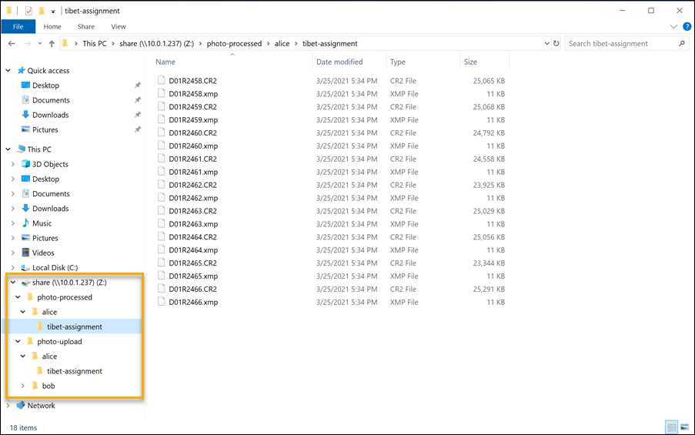Open Pictures under Quick access
The height and width of the screenshot is (435, 695).
[45, 130]
